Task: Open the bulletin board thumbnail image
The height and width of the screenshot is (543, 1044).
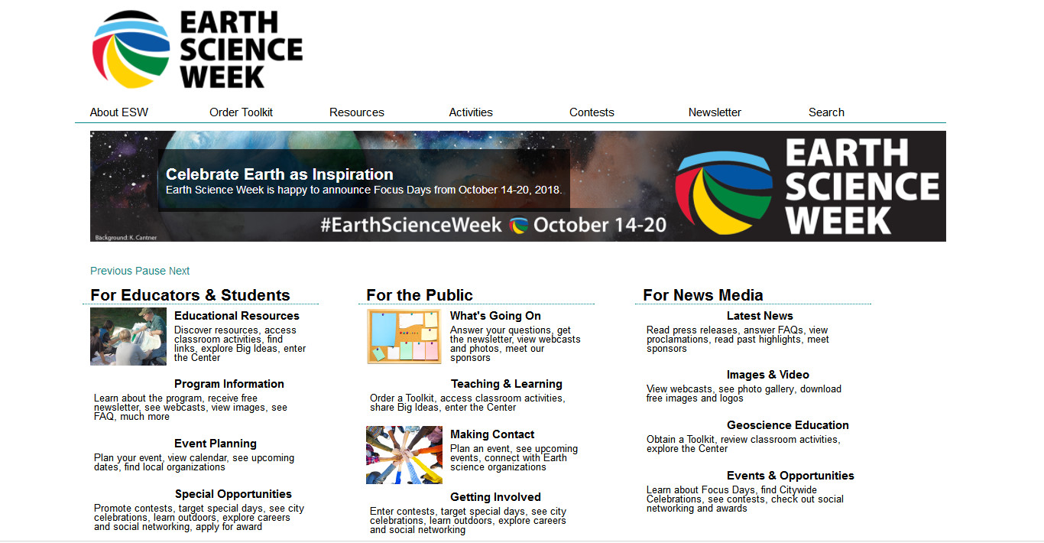Action: pos(404,337)
